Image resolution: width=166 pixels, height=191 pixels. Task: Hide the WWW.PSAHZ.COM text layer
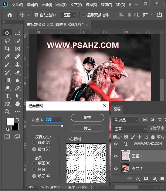point(116,144)
